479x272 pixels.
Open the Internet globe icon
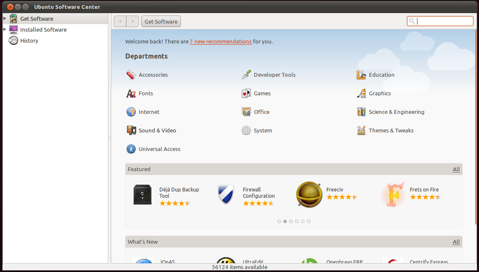point(131,112)
